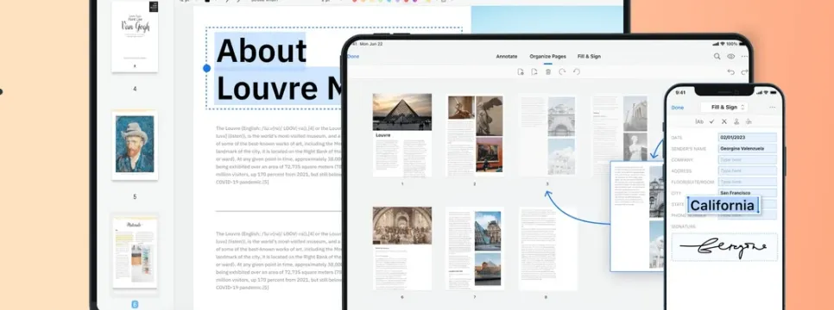This screenshot has height=310, width=834.
Task: Open the phone's three-dot more menu
Action: (x=772, y=108)
